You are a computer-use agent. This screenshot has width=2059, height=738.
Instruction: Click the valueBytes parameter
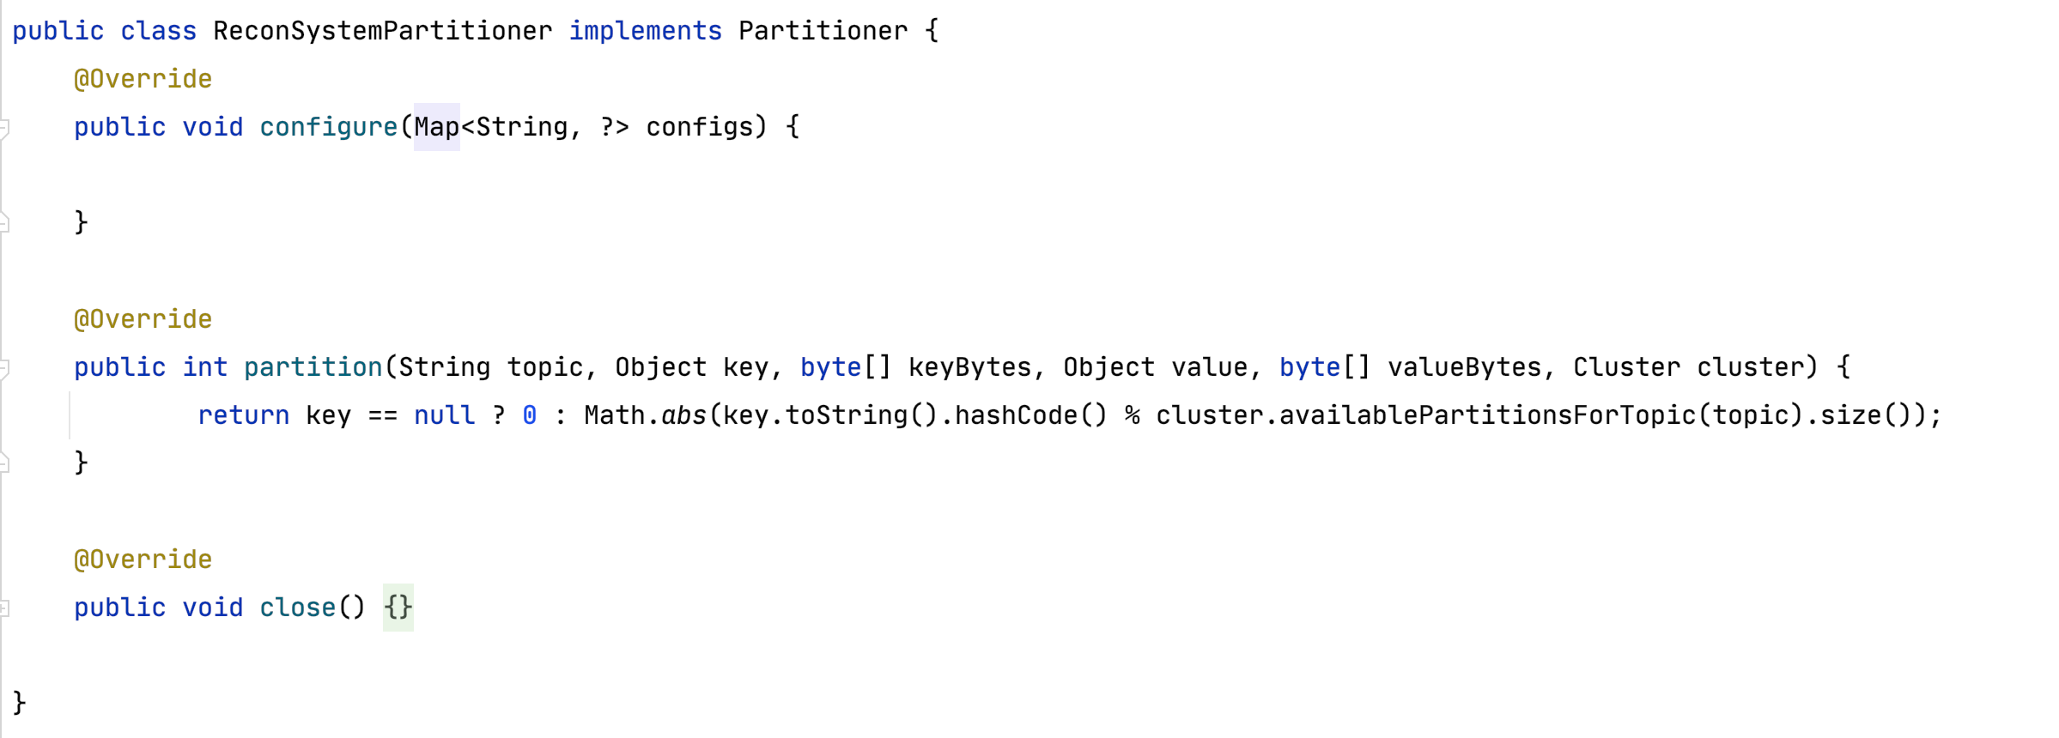click(1465, 367)
